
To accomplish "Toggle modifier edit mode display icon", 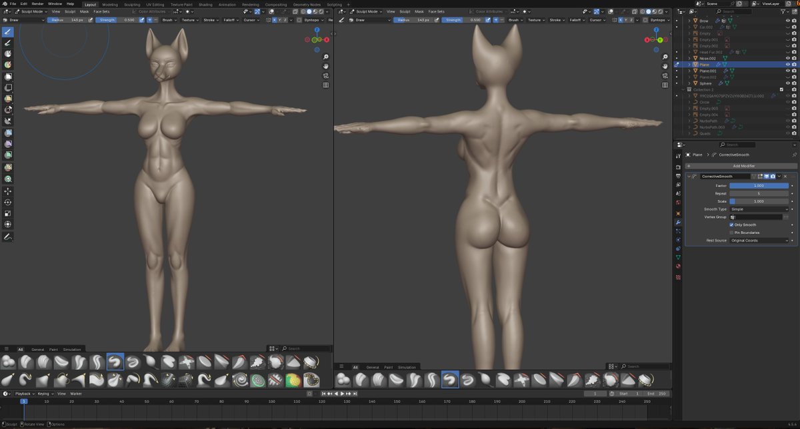I will (759, 177).
